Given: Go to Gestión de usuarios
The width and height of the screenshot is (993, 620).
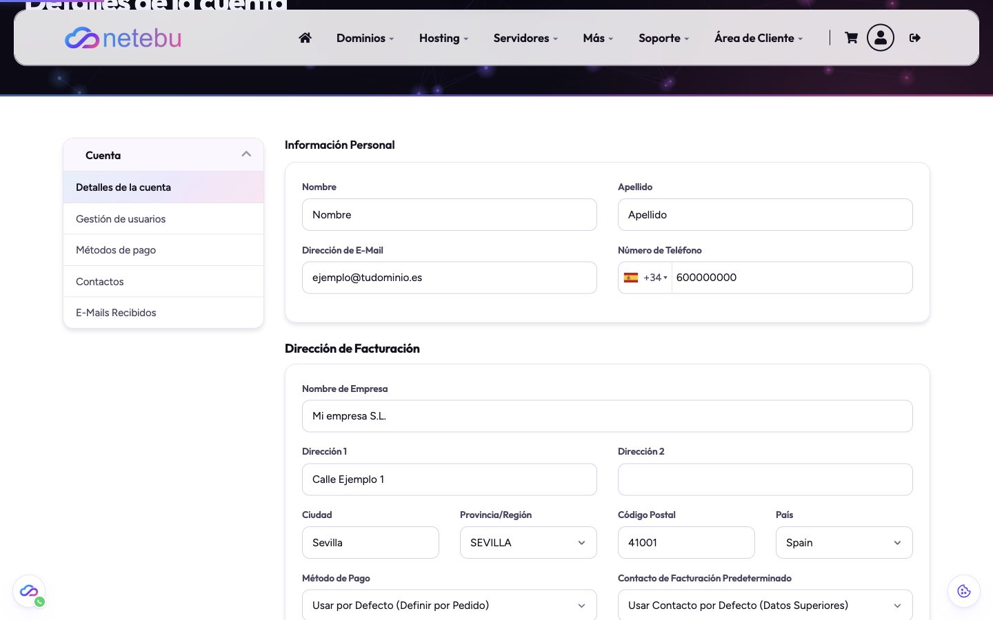Looking at the screenshot, I should click(163, 219).
